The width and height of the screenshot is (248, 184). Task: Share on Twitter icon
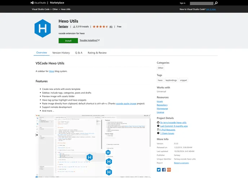coord(159,170)
